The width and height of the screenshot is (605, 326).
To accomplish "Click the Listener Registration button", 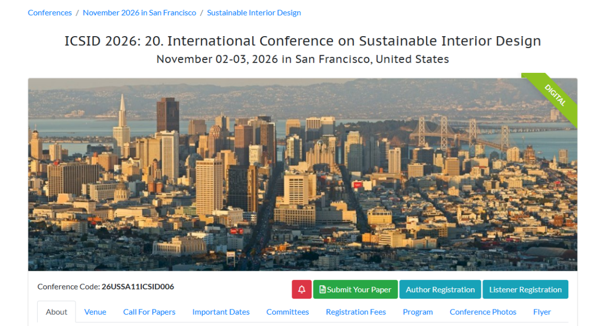I will 525,289.
